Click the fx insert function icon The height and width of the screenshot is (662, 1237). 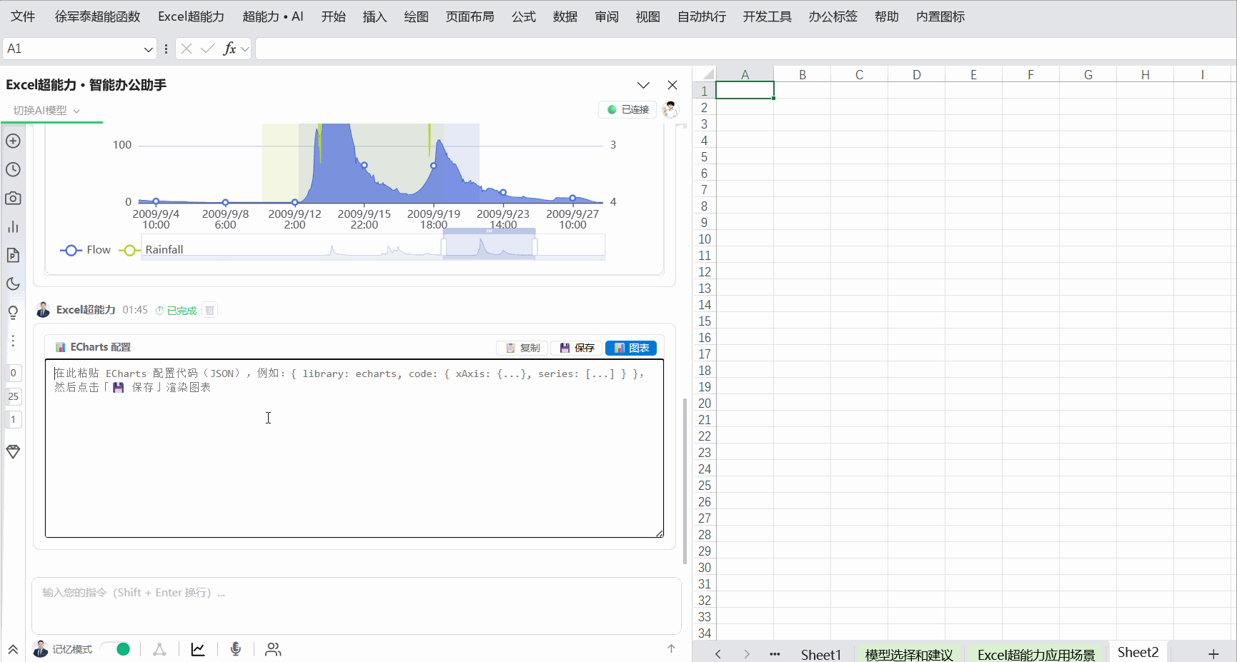229,49
